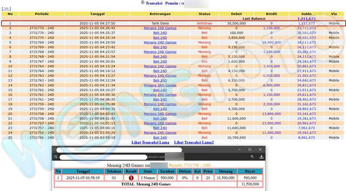The width and height of the screenshot is (346, 191).
Task: Click the Transaksi page icon in the header
Action: point(143,3)
